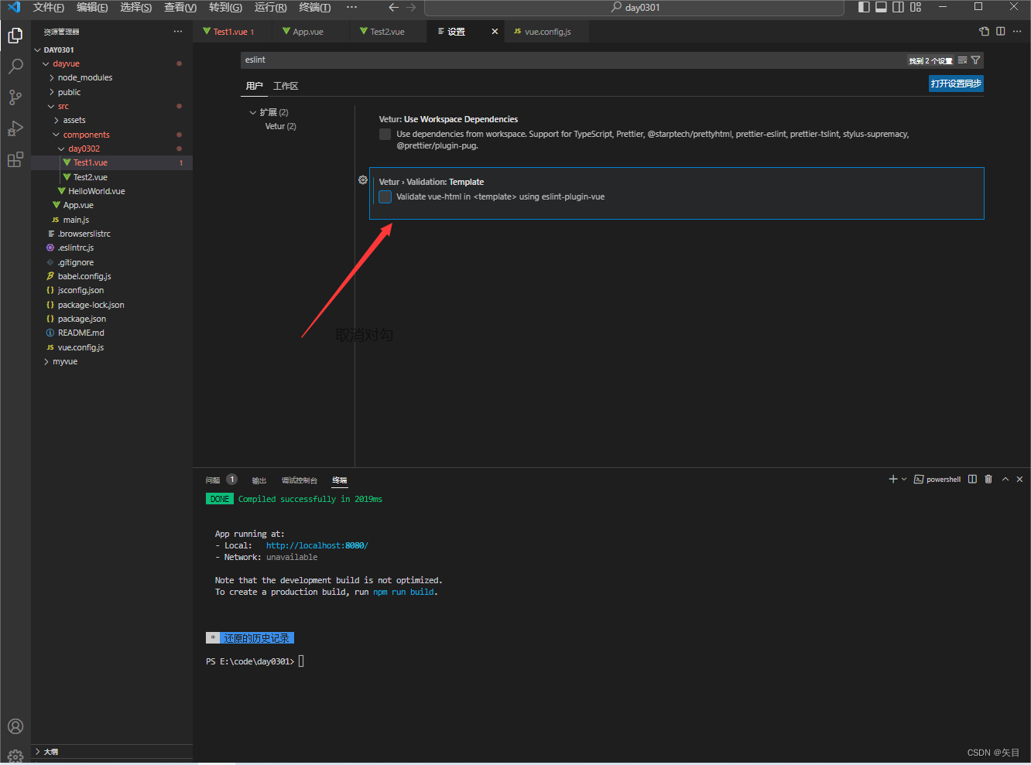Toggle Vetur Use Workspace Dependencies checkbox
The width and height of the screenshot is (1031, 765).
(x=385, y=135)
